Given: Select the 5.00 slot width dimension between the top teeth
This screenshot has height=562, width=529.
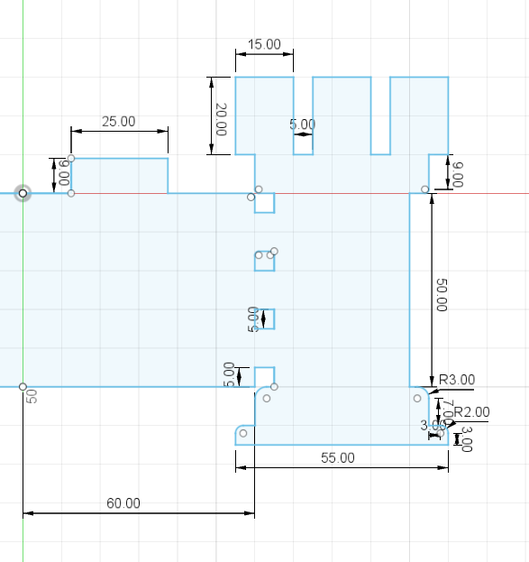Looking at the screenshot, I should tap(302, 124).
